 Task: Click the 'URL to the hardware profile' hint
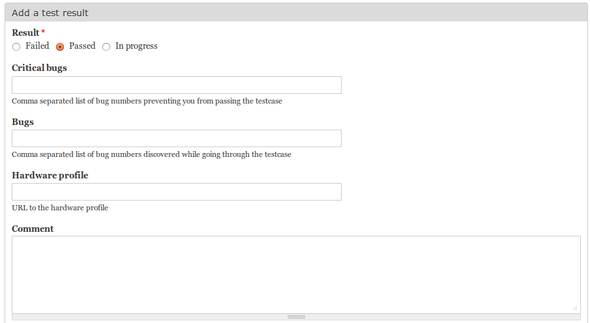pos(60,208)
